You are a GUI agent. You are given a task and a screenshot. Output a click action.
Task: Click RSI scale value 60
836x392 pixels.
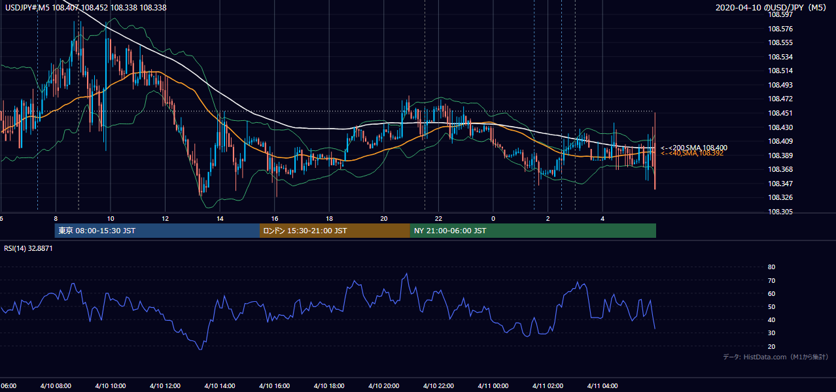pos(772,294)
